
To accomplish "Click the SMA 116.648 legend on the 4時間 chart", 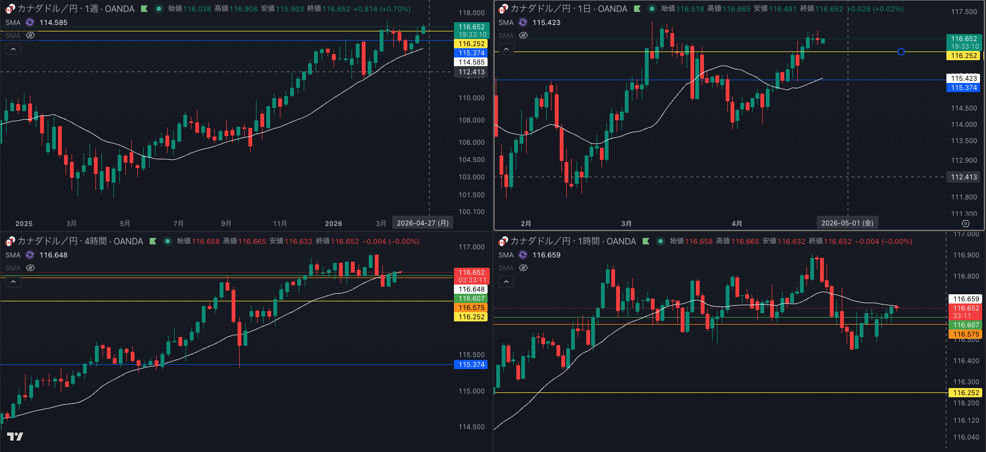I will (x=36, y=255).
